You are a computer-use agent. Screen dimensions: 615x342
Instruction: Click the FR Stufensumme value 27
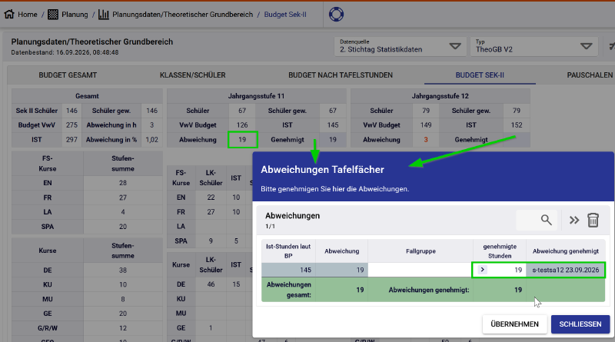[123, 198]
